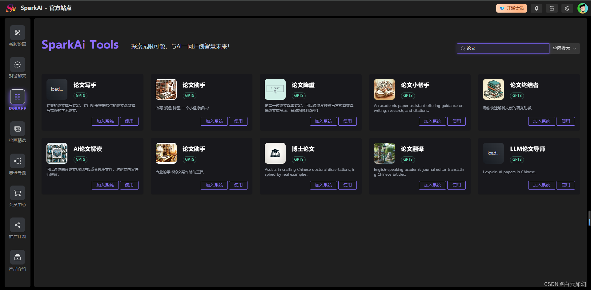Open 推广计划 share icon

click(18, 225)
